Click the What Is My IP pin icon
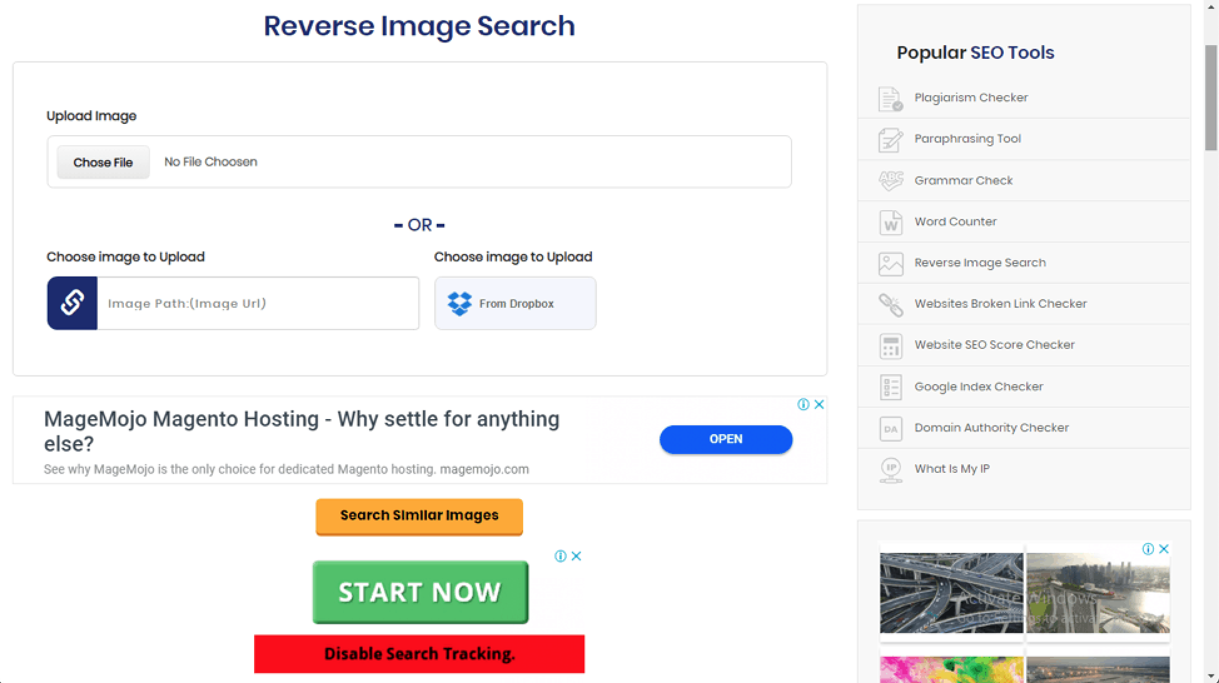1219x683 pixels. [890, 468]
